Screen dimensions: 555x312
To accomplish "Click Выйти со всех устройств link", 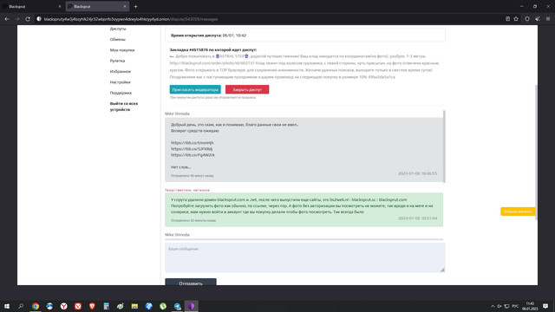I will [x=124, y=107].
